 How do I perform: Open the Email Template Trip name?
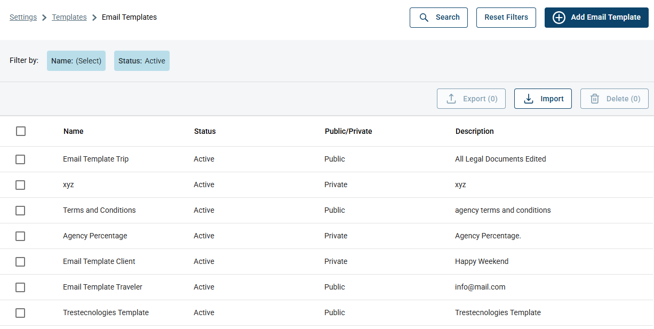pyautogui.click(x=96, y=159)
